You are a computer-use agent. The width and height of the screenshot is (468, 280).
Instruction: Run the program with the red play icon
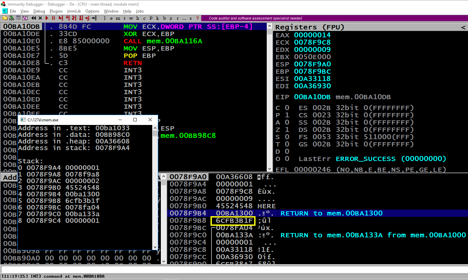pyautogui.click(x=47, y=18)
